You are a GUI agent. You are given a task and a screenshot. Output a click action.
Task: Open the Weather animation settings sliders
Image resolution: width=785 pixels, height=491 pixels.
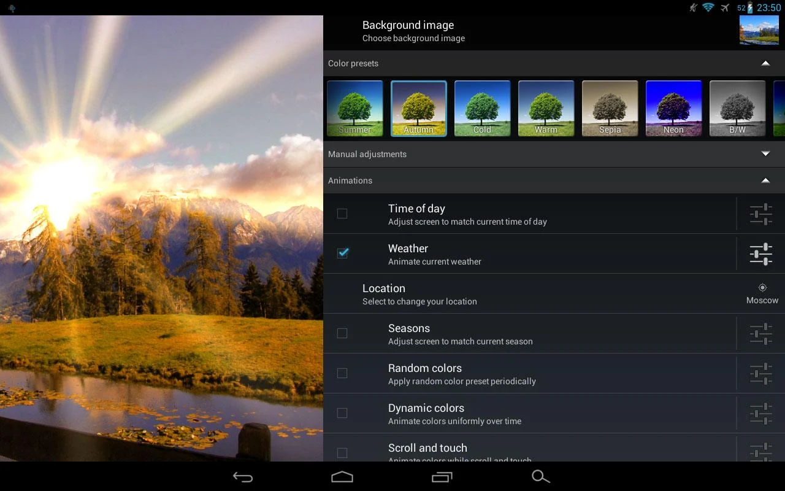(760, 253)
